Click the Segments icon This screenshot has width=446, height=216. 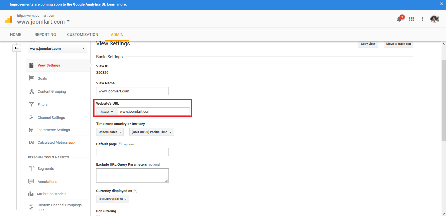pyautogui.click(x=31, y=168)
